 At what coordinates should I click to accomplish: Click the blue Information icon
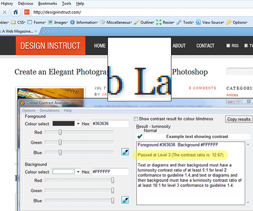(x=73, y=22)
